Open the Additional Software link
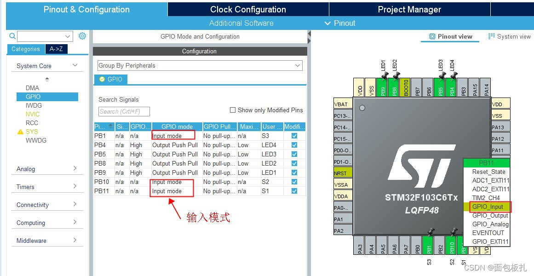The image size is (534, 276). [241, 23]
